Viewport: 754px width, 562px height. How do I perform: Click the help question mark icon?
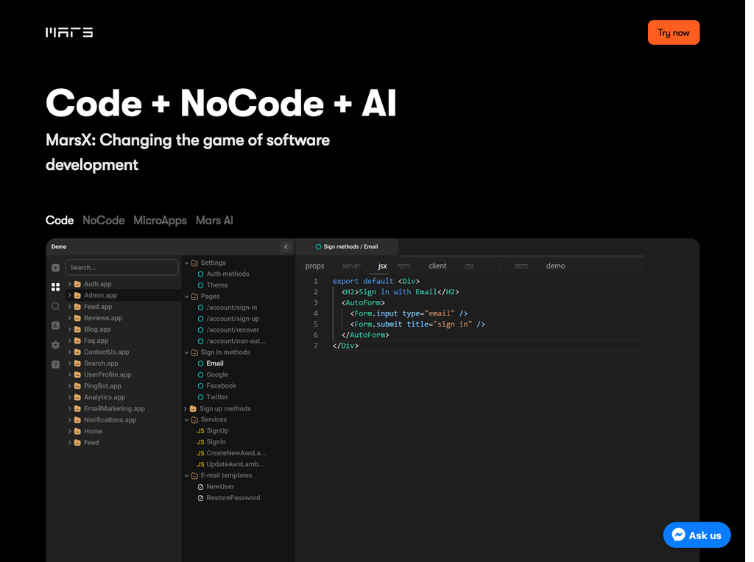56,365
